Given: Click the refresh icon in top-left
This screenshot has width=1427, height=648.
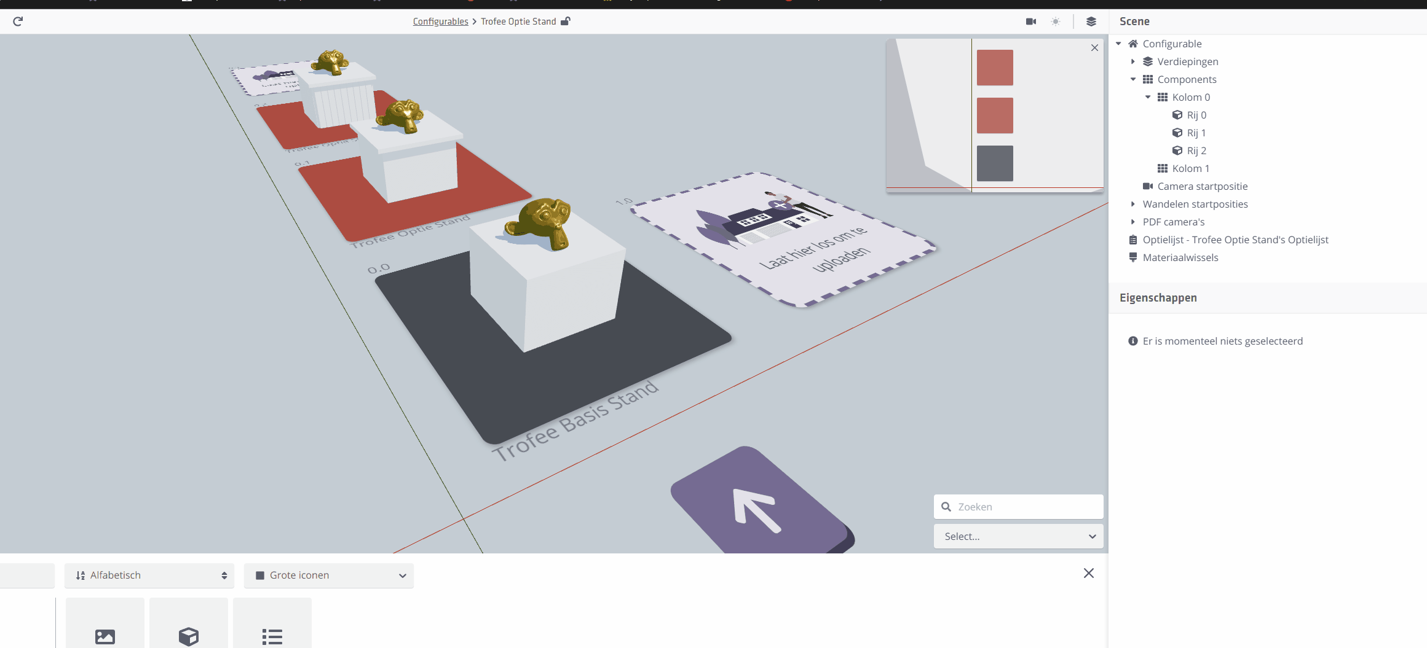Looking at the screenshot, I should (x=18, y=21).
